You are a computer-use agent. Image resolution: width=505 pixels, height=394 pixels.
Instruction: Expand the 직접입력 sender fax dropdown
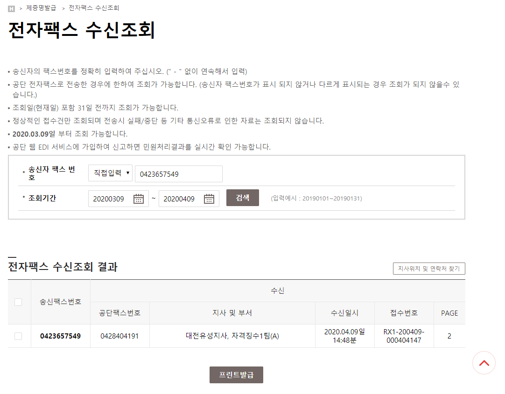[110, 173]
